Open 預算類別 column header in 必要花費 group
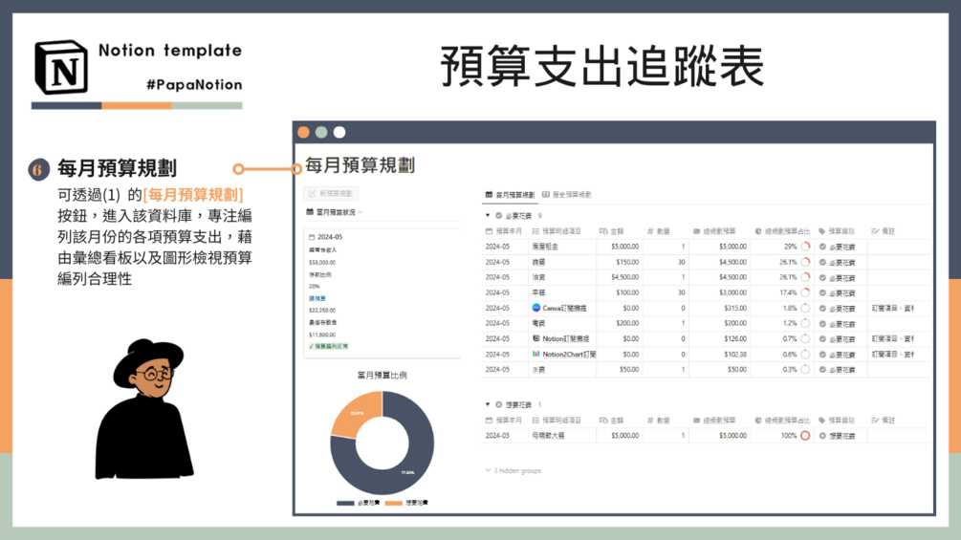 (x=837, y=231)
